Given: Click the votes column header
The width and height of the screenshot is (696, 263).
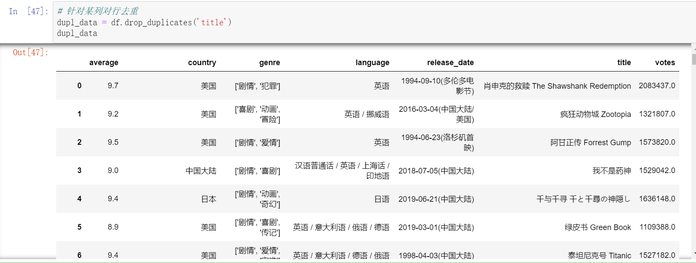Looking at the screenshot, I should [x=665, y=63].
